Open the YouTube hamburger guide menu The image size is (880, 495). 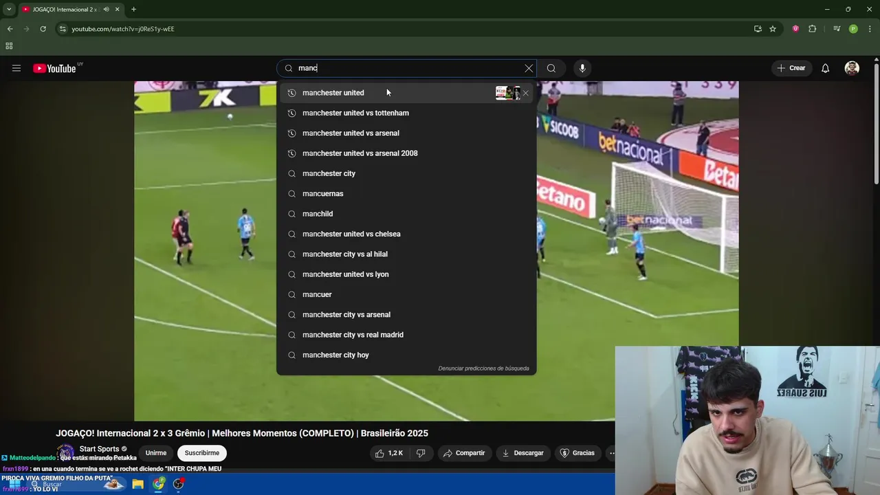pyautogui.click(x=16, y=68)
